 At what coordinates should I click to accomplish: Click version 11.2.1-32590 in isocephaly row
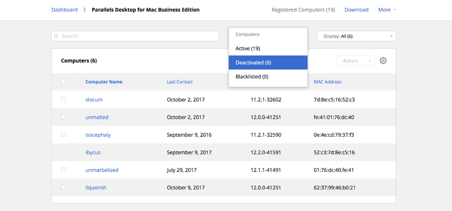pos(266,135)
